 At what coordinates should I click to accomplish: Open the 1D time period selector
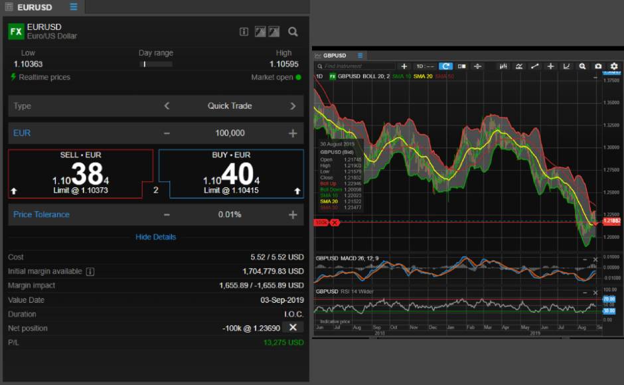click(x=425, y=66)
